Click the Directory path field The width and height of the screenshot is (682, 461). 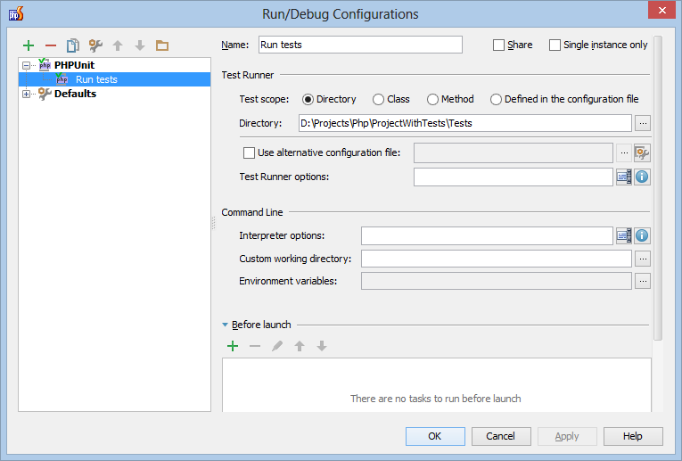[465, 123]
